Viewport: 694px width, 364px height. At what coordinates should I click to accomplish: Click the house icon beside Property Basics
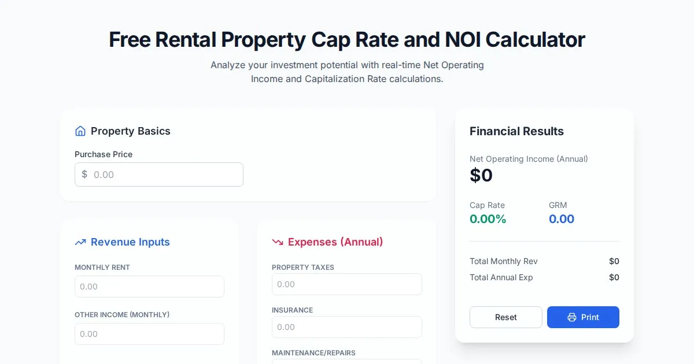80,131
